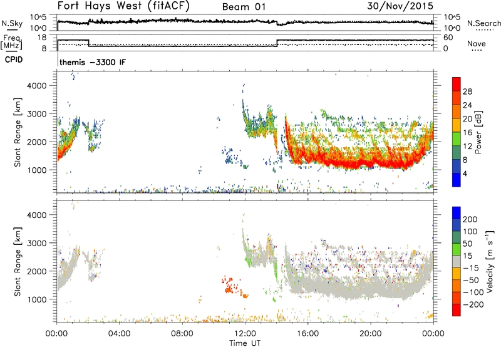
Task: Click the '1000' tick of the velocity panel
Action: (36, 299)
